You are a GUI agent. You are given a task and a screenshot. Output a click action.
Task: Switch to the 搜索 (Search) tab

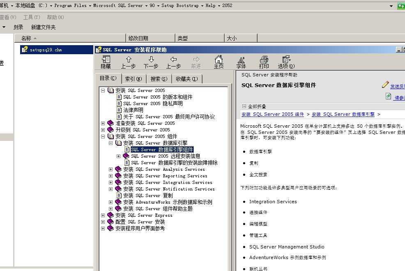pos(159,79)
